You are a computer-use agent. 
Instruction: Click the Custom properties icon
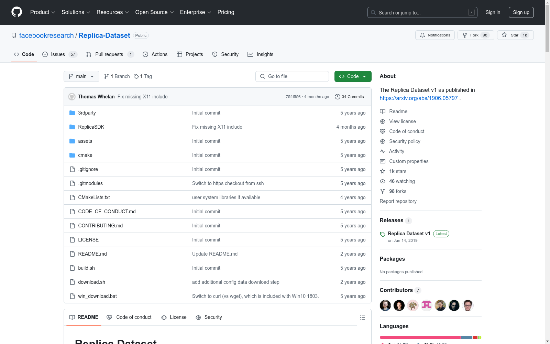[383, 161]
